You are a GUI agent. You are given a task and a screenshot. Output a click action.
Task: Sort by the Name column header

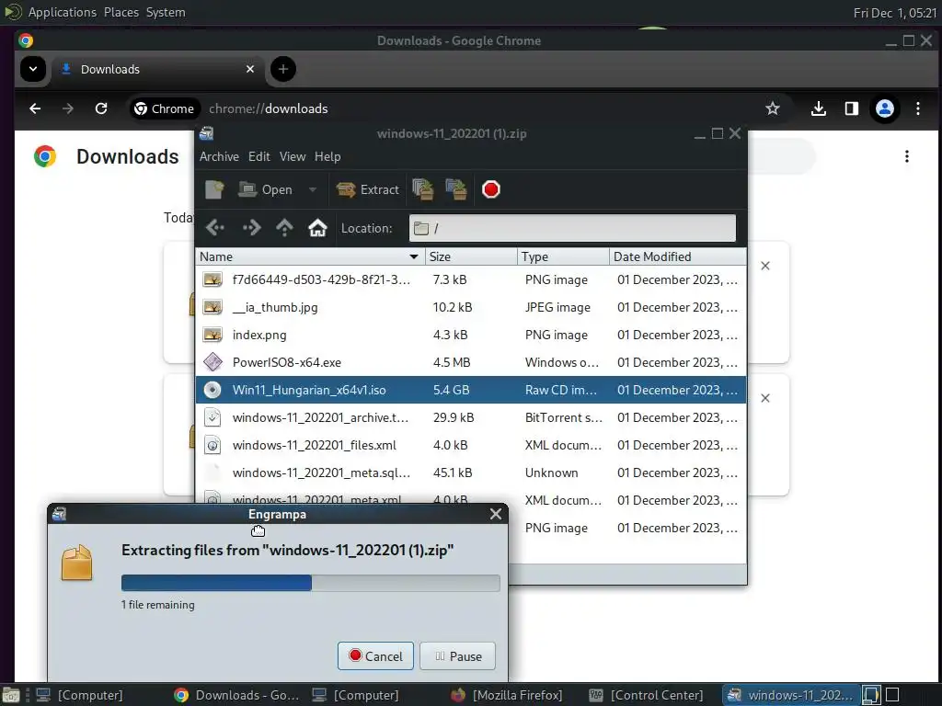(x=310, y=257)
